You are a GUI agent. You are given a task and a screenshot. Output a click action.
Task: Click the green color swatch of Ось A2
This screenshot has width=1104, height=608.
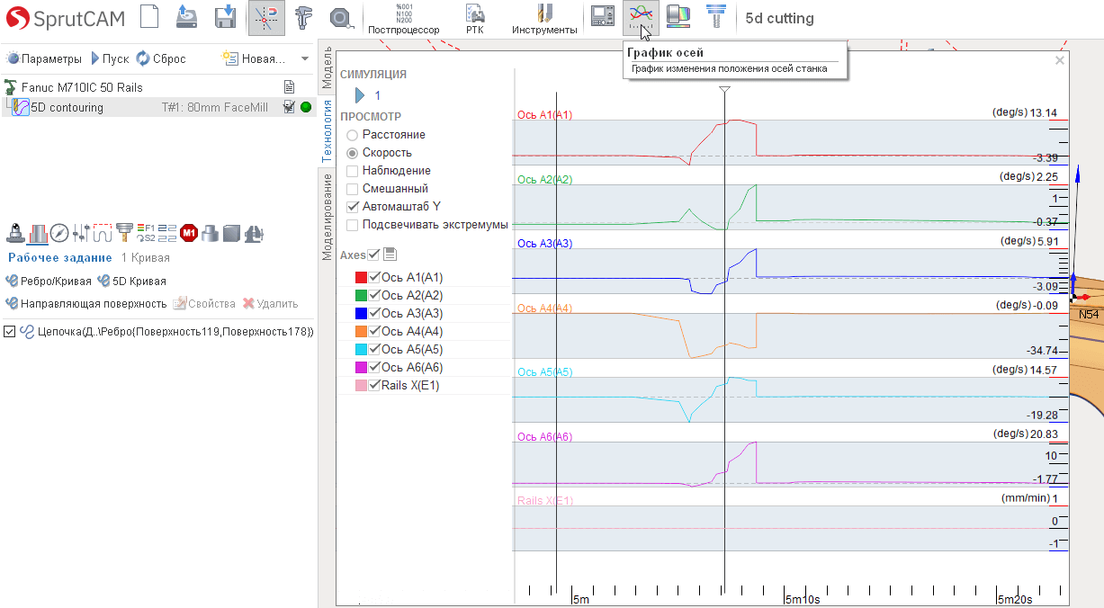click(361, 295)
